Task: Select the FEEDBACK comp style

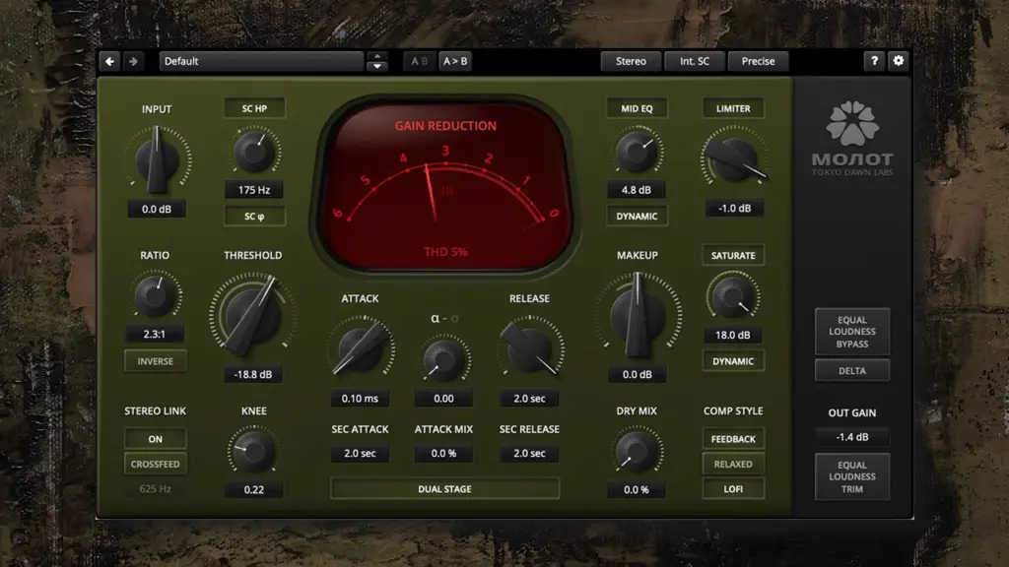Action: 733,439
